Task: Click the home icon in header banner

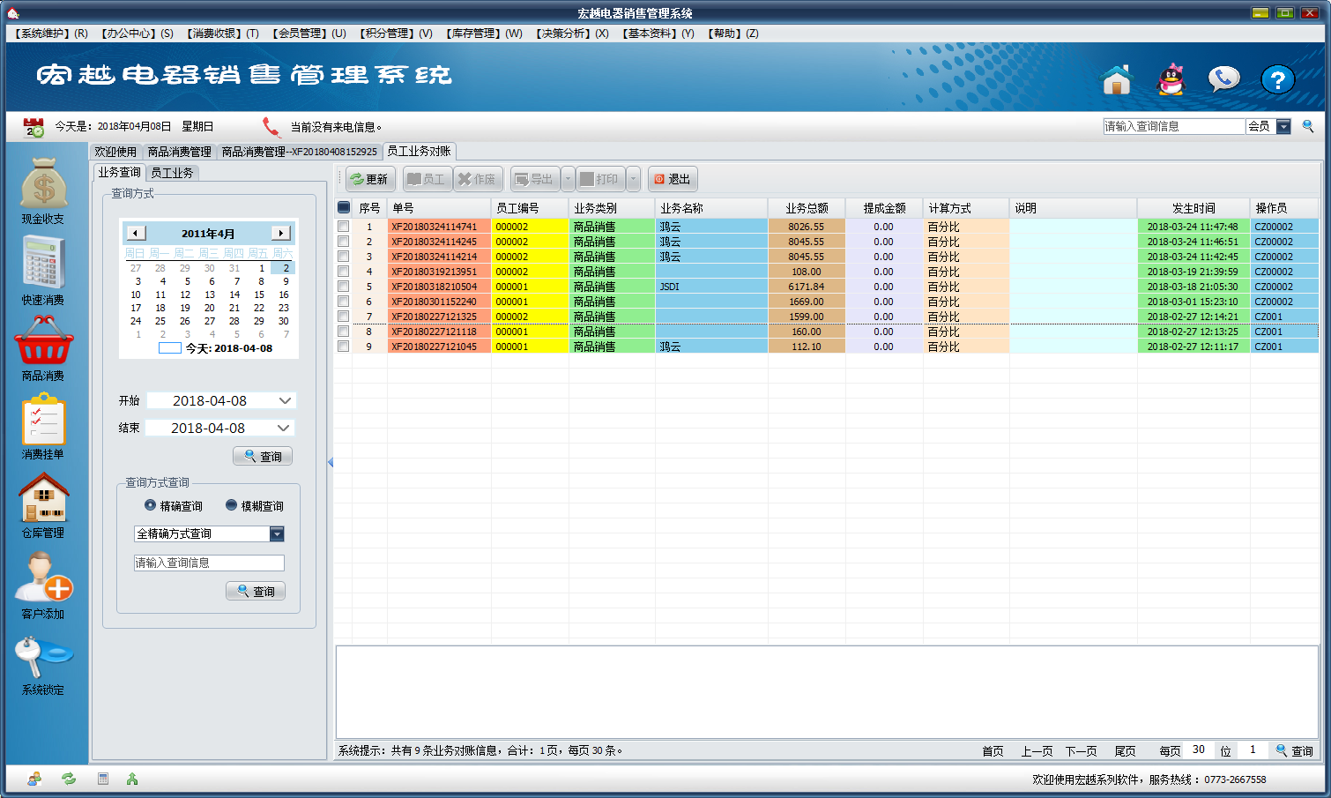Action: click(1116, 80)
